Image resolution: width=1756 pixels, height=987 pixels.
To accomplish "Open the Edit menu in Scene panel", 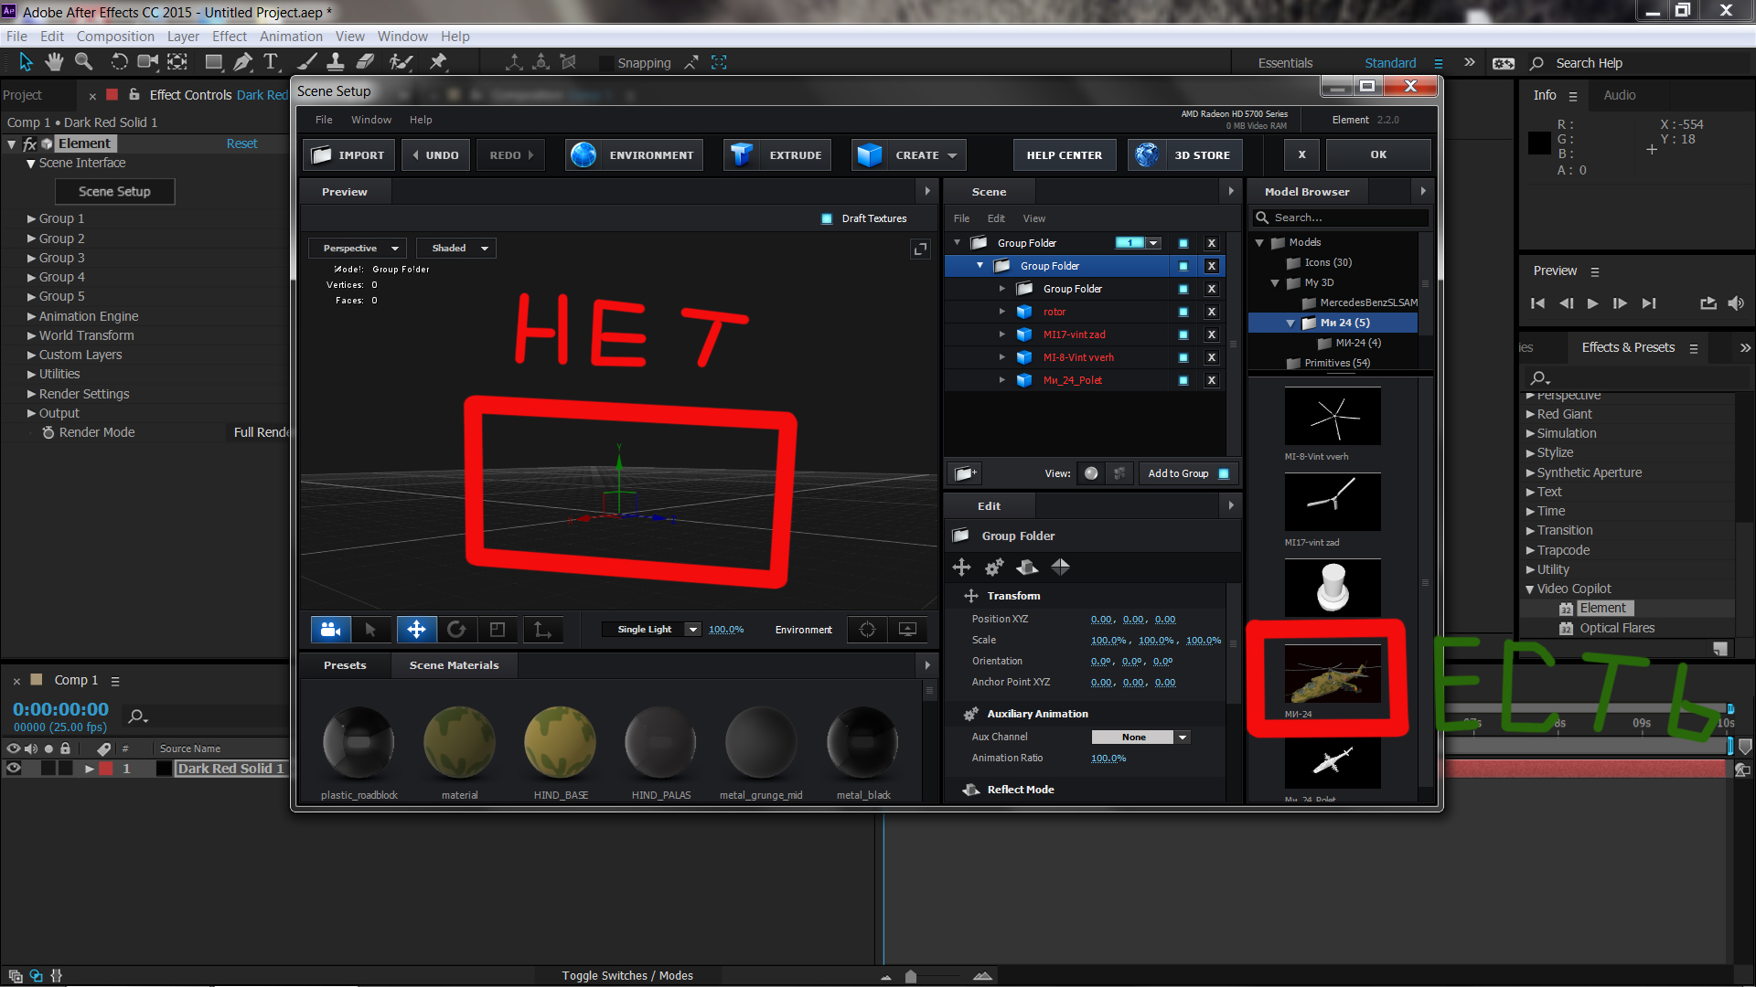I will pos(996,218).
